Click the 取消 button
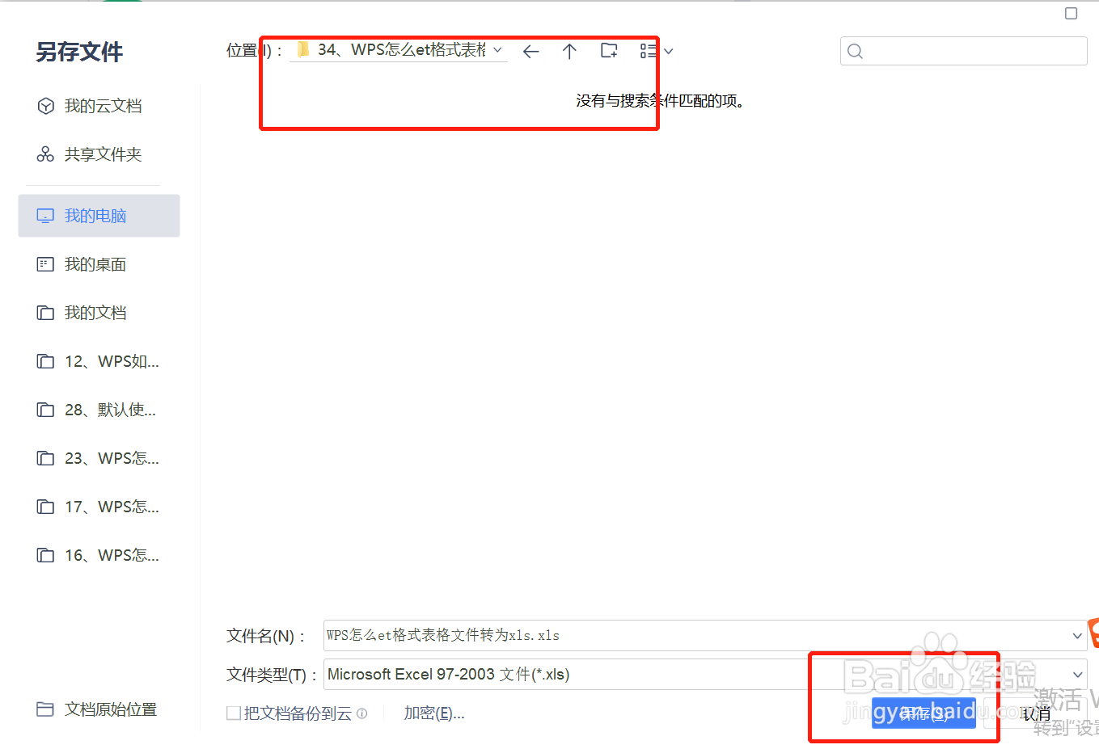The image size is (1099, 749). point(1036,713)
